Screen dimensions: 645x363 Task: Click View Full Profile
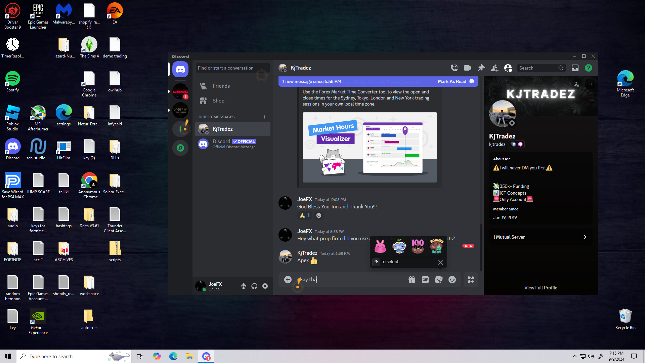pyautogui.click(x=541, y=288)
